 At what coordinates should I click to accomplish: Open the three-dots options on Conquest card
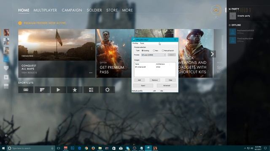[x=91, y=73]
